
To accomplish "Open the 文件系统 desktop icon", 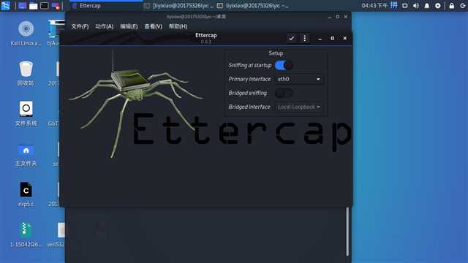I will click(x=26, y=114).
